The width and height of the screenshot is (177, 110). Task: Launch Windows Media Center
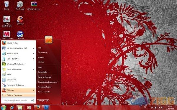click(18, 64)
